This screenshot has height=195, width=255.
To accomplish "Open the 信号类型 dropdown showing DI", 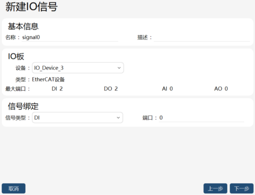I will pos(78,118).
